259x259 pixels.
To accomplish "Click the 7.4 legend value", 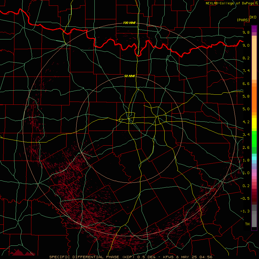I will point(246,71).
